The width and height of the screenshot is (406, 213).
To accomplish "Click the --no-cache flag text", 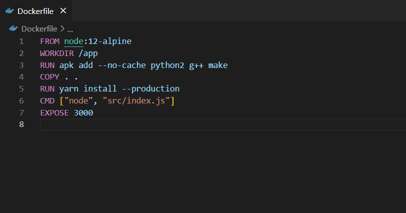I will click(122, 65).
